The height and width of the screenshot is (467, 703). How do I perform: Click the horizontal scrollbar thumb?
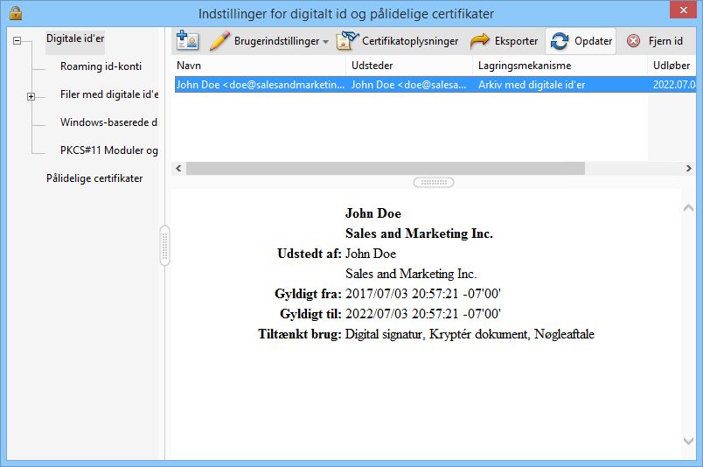pyautogui.click(x=386, y=168)
